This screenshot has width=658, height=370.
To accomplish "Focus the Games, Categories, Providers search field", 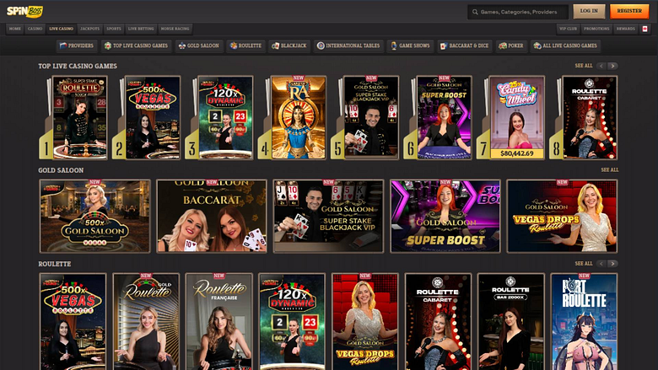I will point(518,12).
